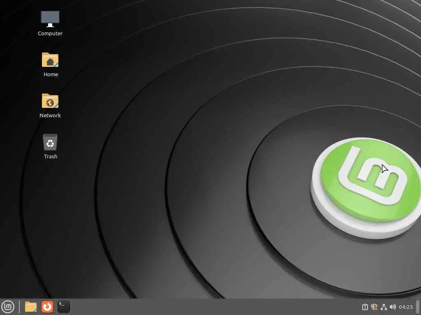The height and width of the screenshot is (315, 421).
Task: Open the calendar from the 04:25 clock
Action: [406, 307]
